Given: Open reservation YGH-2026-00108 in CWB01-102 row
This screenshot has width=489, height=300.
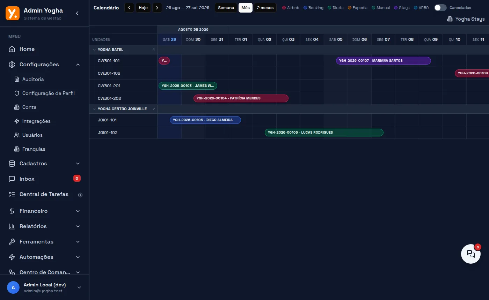Looking at the screenshot, I should [472, 73].
